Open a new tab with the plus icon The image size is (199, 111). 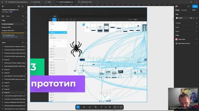tap(98, 2)
